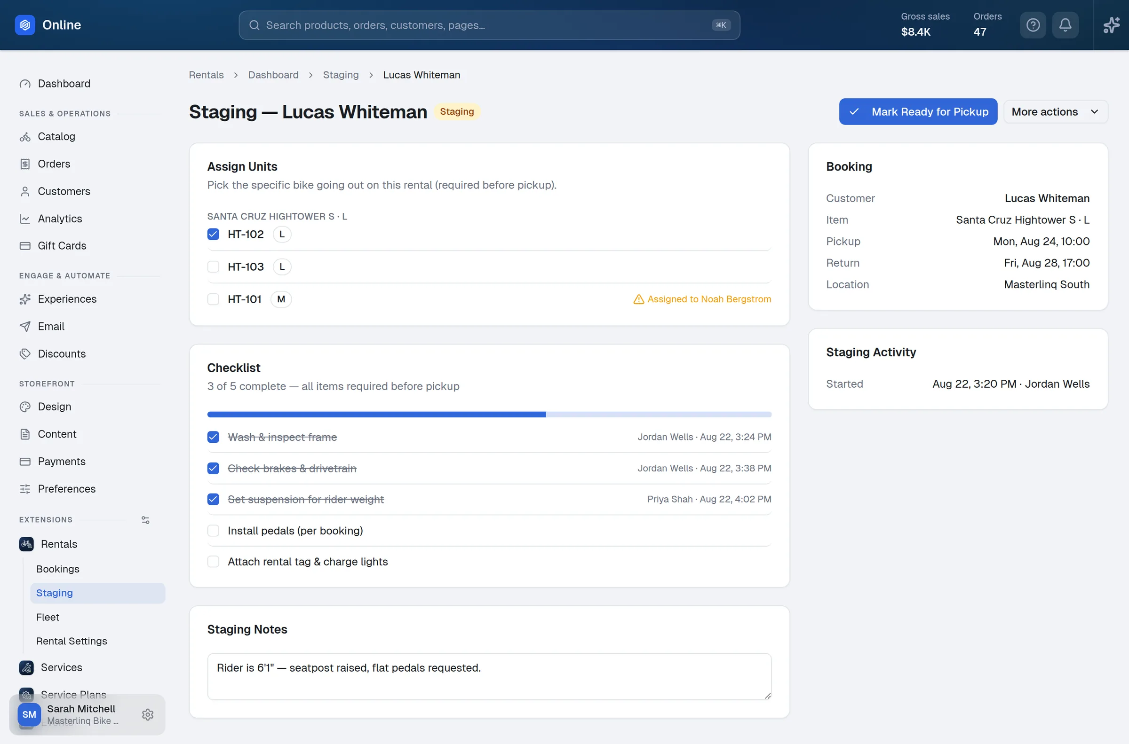1129x744 pixels.
Task: Go to Dashboard breadcrumb link
Action: coord(273,75)
